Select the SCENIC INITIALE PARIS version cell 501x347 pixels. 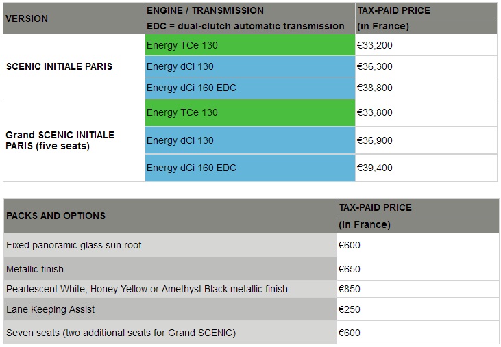coord(59,66)
